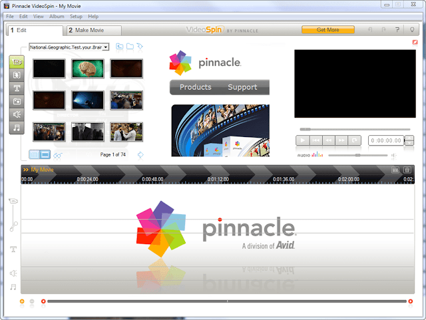Open the Photos album section
The height and width of the screenshot is (320, 426).
(17, 101)
